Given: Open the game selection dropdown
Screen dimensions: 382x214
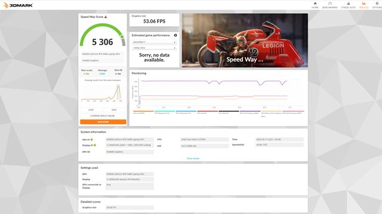Looking at the screenshot, I should (x=154, y=42).
